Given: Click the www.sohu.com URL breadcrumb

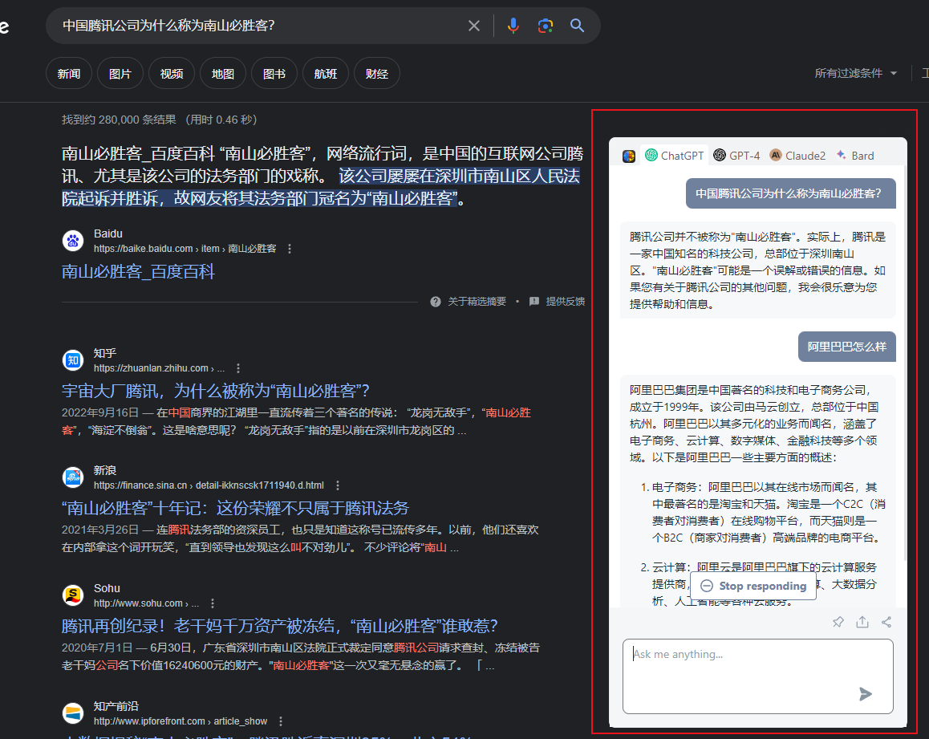Looking at the screenshot, I should click(146, 603).
